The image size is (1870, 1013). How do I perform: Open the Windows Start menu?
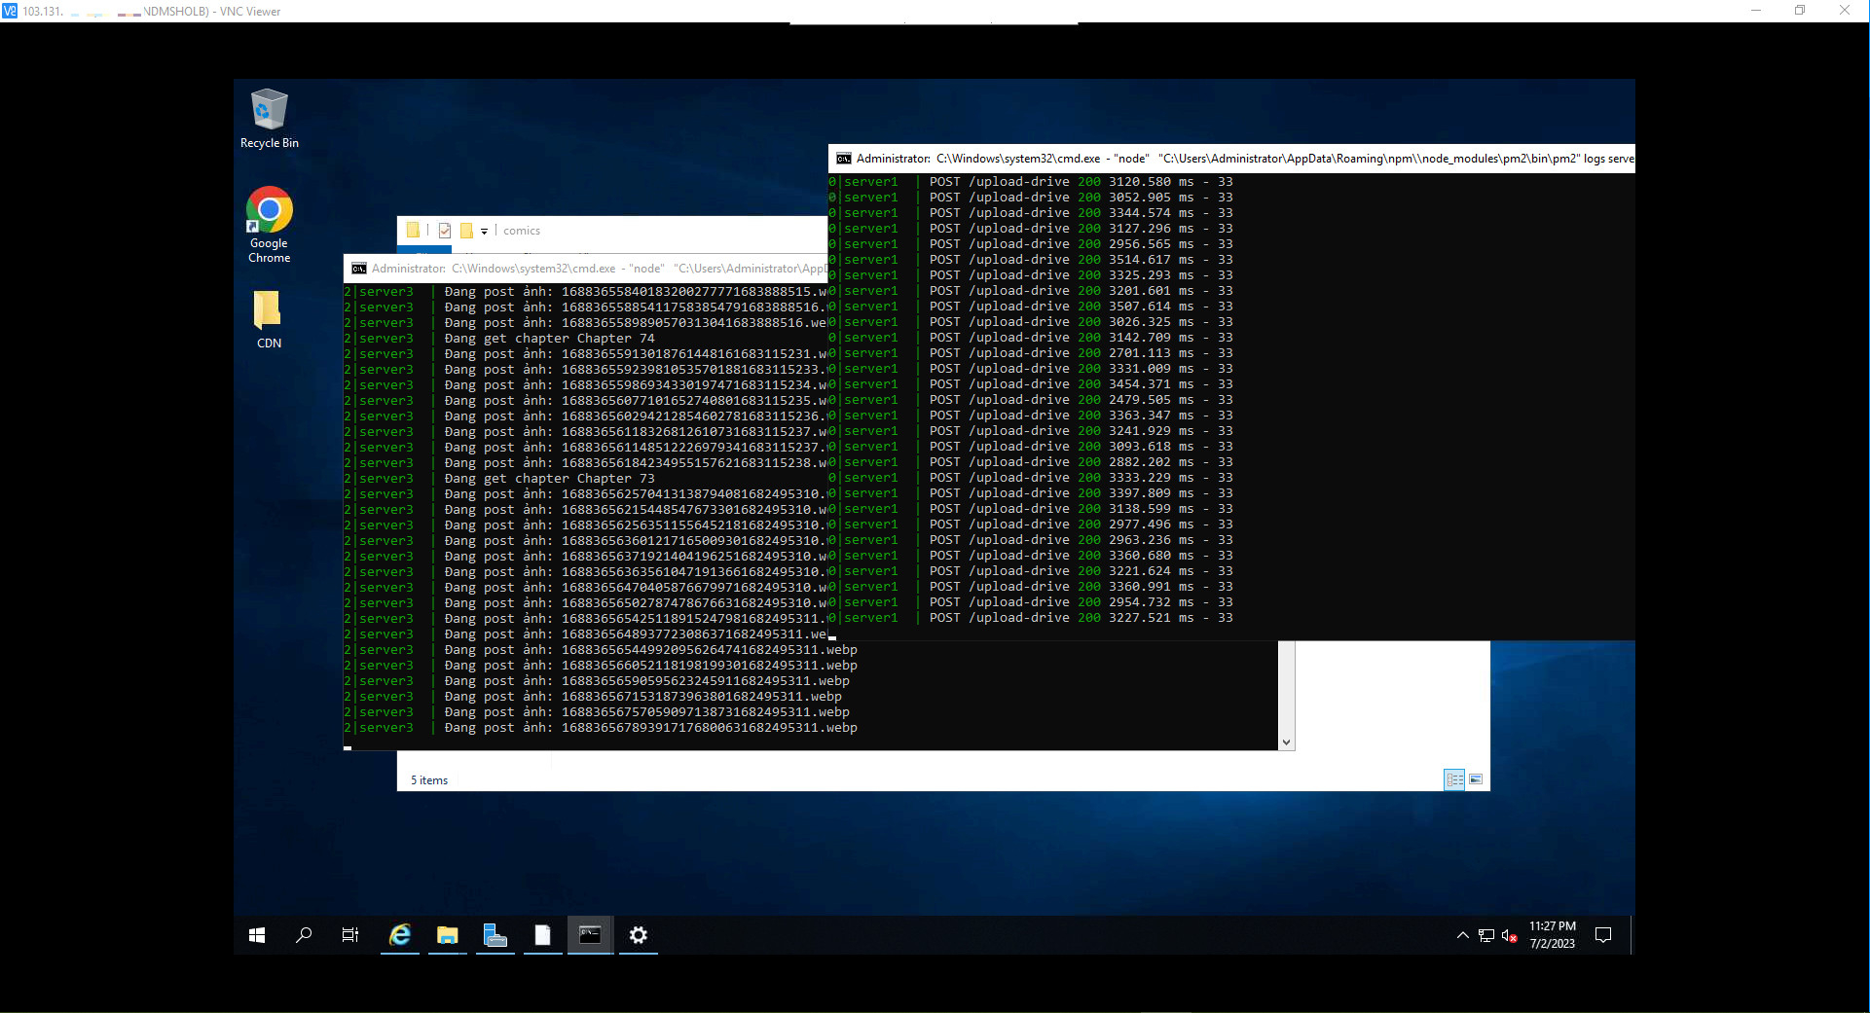coord(257,935)
